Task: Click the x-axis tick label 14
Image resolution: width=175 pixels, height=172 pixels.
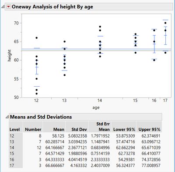Action: coord(100,100)
